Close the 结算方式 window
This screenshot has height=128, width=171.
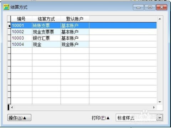[x=162, y=7]
